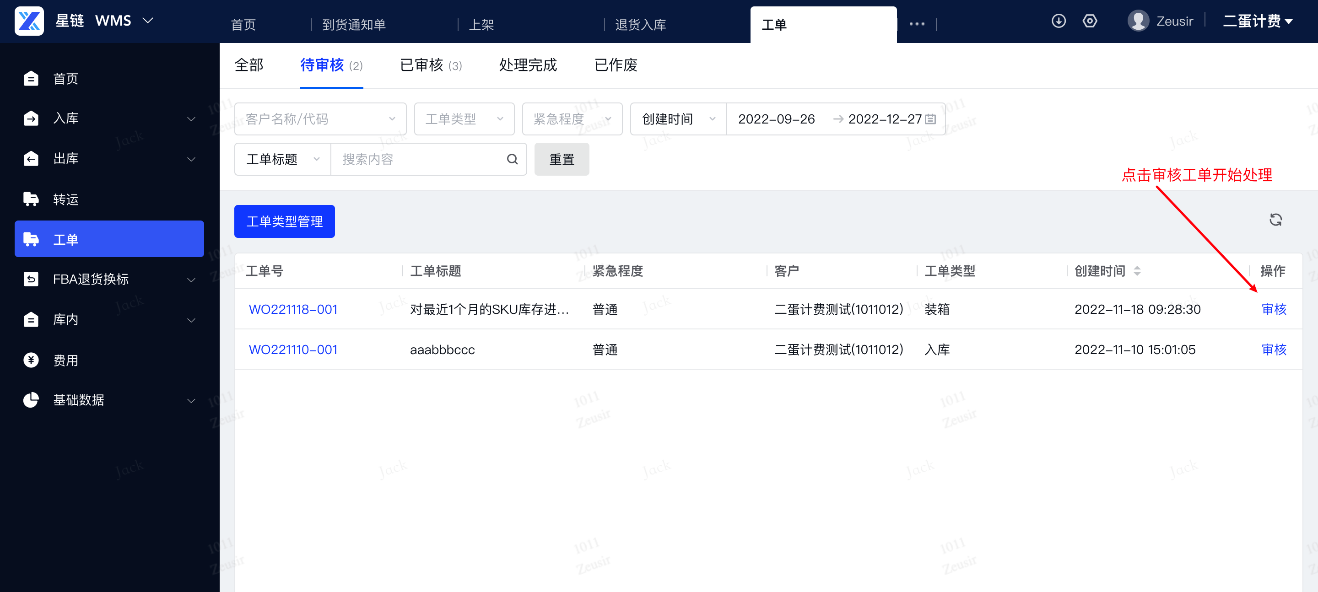Viewport: 1318px width, 592px height.
Task: Click the 工单标题 column header
Action: click(436, 271)
